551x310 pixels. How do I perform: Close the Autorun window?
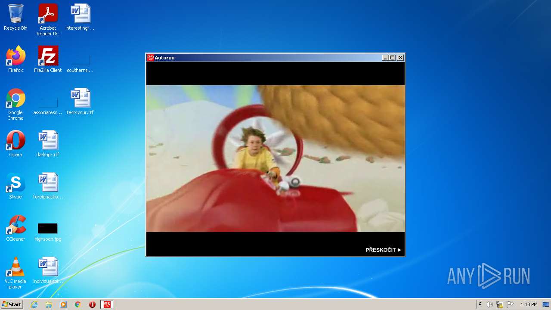(x=400, y=58)
